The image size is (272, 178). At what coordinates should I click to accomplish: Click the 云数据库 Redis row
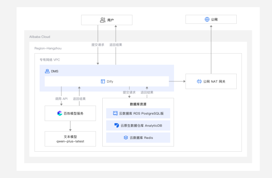pyautogui.click(x=138, y=138)
